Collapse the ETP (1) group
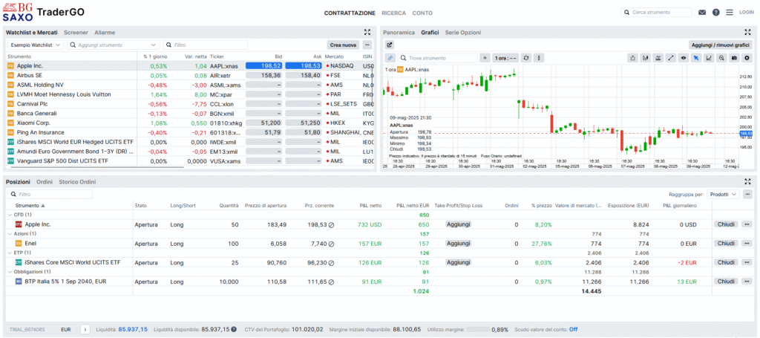This screenshot has height=338, width=760. click(x=10, y=253)
